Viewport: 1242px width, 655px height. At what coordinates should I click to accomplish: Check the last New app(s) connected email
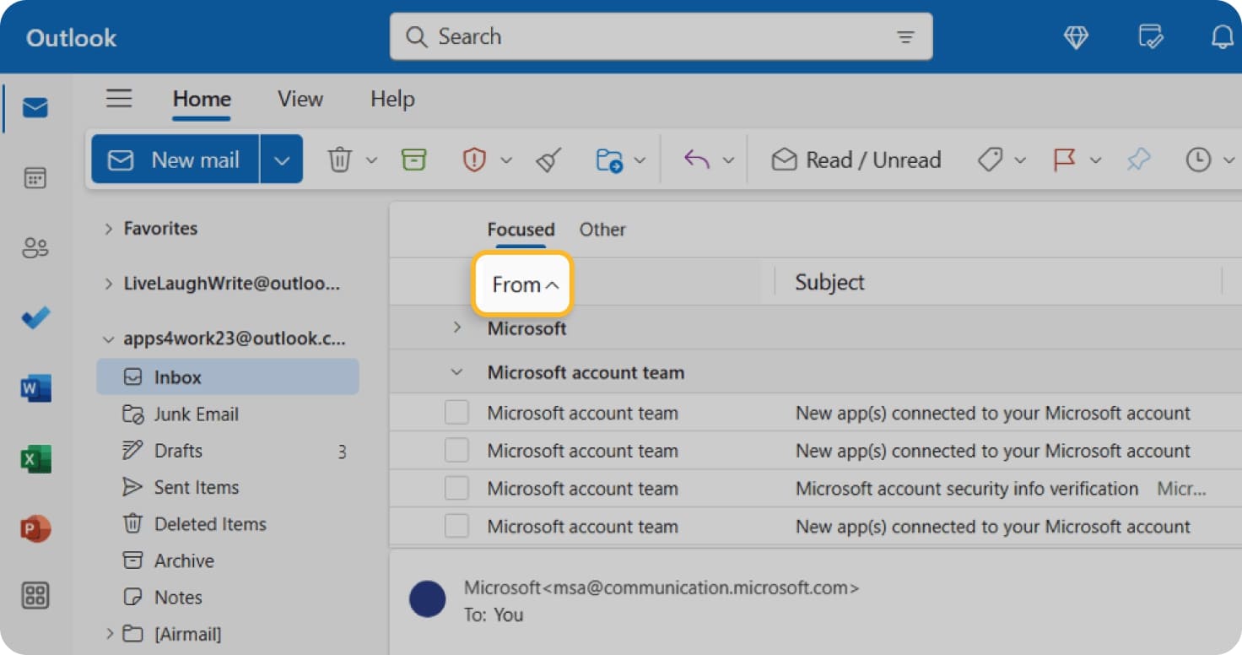point(456,526)
